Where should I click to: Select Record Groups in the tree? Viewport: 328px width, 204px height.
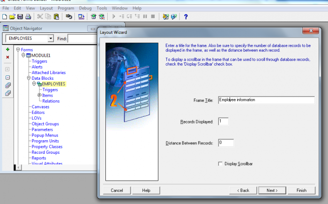tap(45, 152)
